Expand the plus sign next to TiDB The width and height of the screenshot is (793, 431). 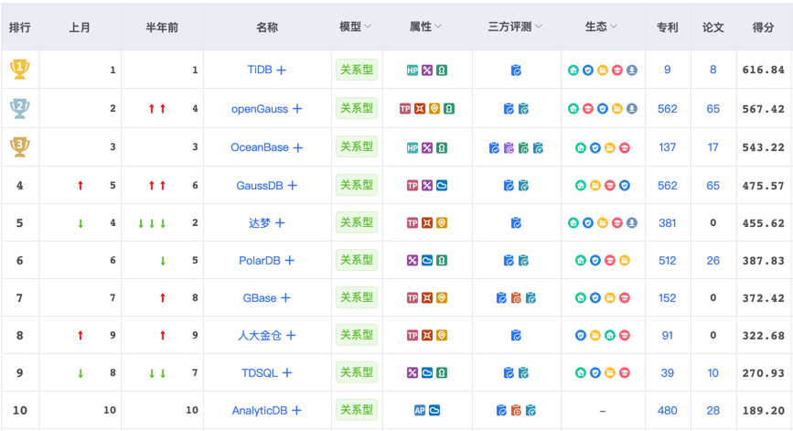tap(281, 70)
